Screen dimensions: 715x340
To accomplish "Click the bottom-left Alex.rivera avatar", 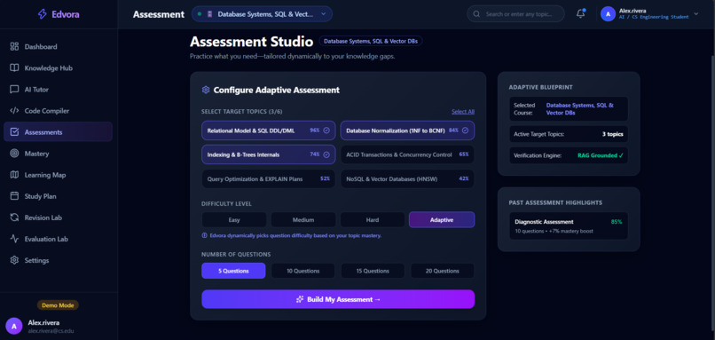I will tap(13, 327).
